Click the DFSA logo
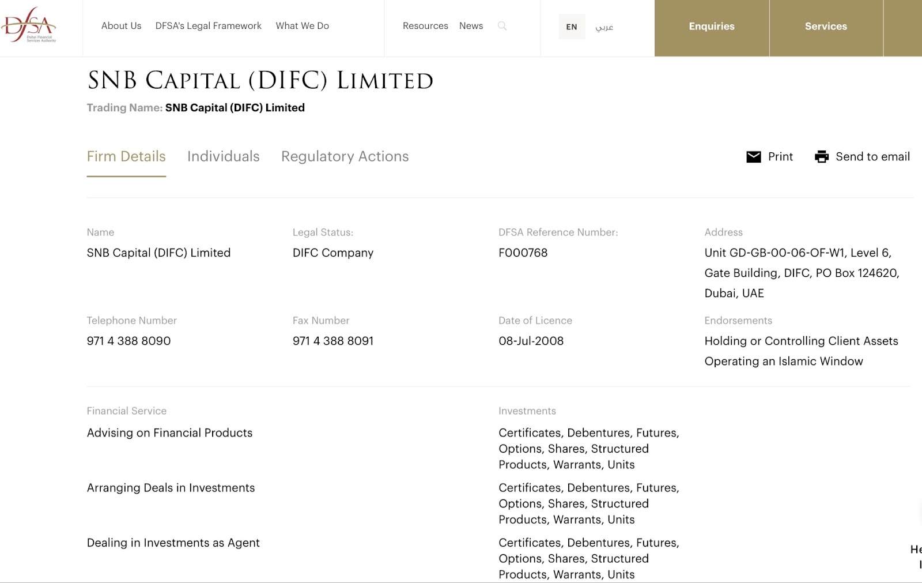The width and height of the screenshot is (922, 583). pos(29,25)
